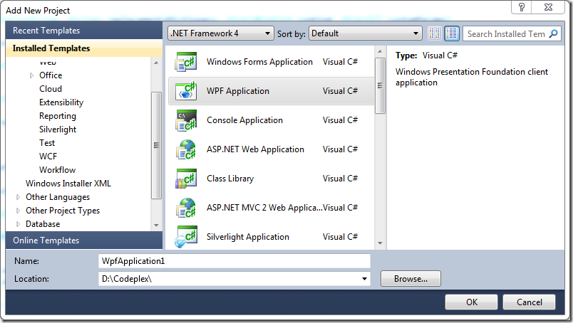Expand the Other Project Types node
The width and height of the screenshot is (573, 323).
tap(18, 211)
